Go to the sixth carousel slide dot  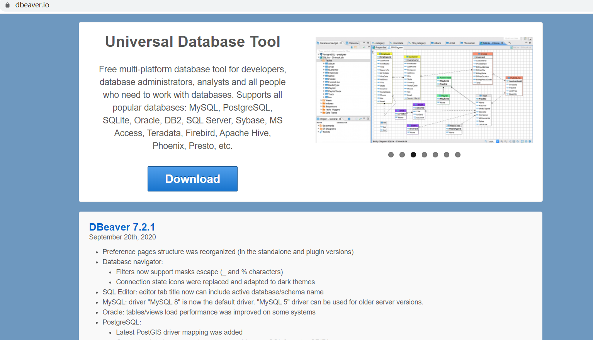tap(447, 155)
